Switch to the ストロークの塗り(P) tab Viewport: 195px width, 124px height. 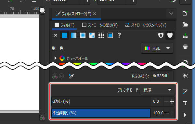pos(100,25)
